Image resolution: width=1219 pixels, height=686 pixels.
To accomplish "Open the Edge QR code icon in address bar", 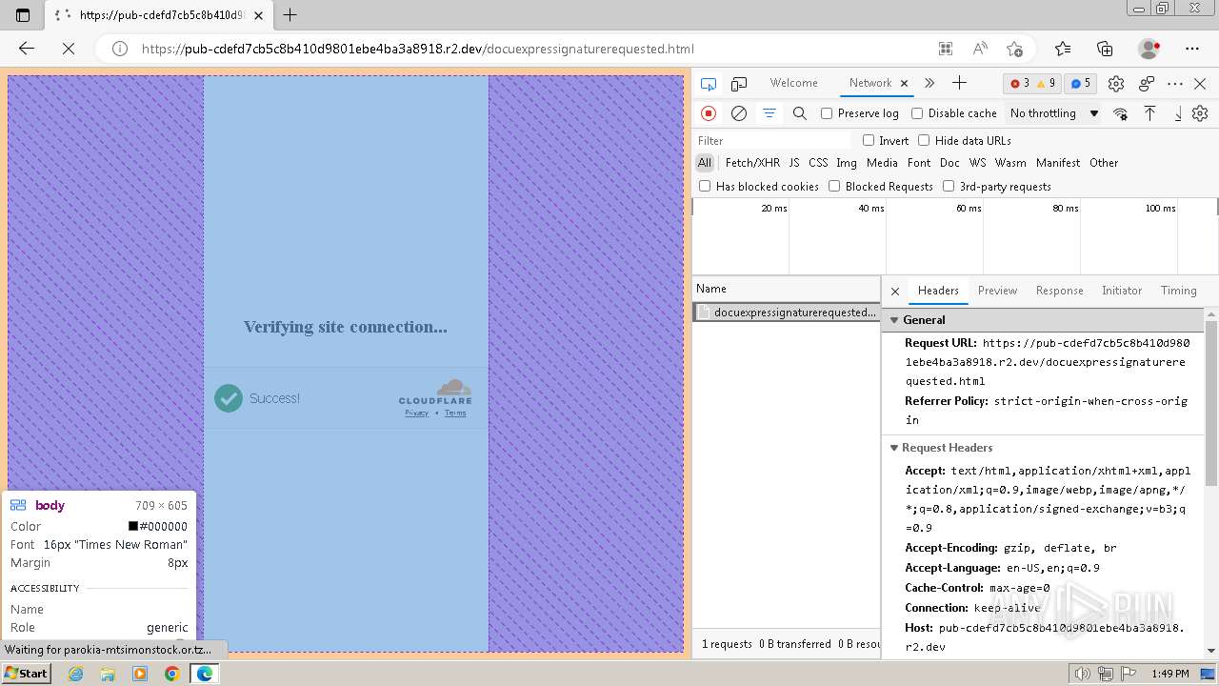I will 946,49.
